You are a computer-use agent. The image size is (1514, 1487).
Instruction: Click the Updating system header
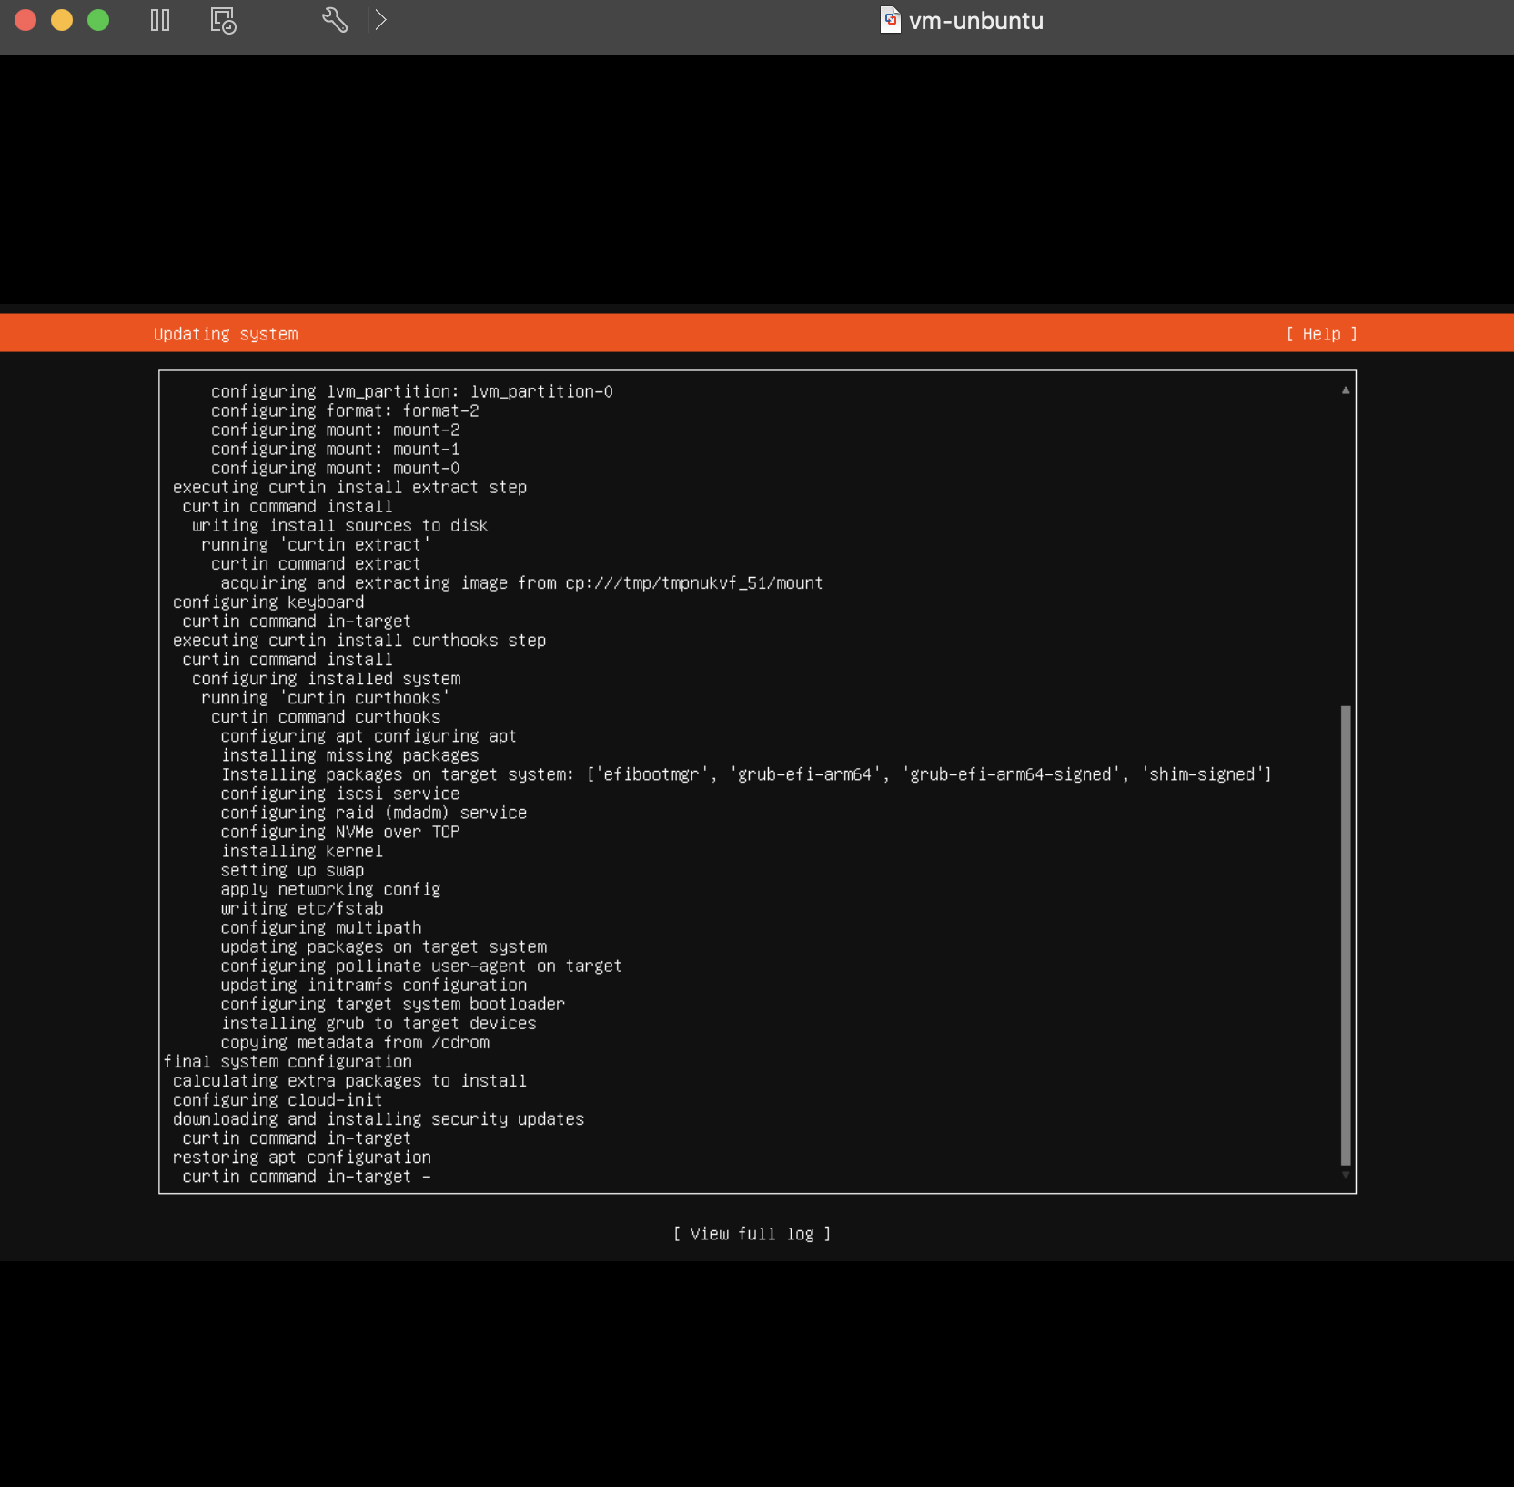tap(226, 334)
